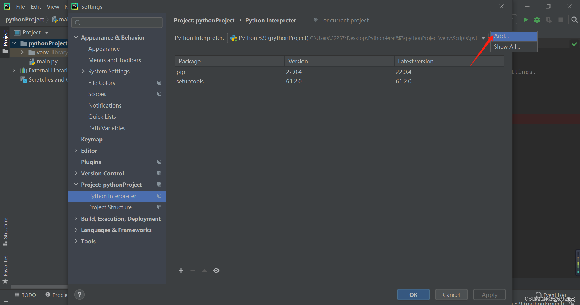Click the Version column header
580x305 pixels.
(339, 61)
